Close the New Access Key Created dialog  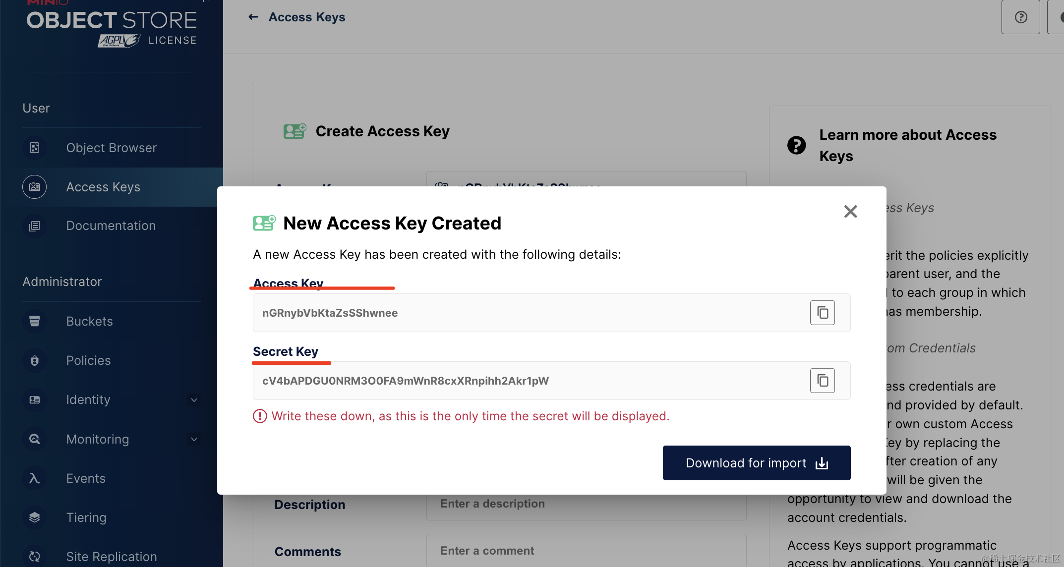[850, 212]
